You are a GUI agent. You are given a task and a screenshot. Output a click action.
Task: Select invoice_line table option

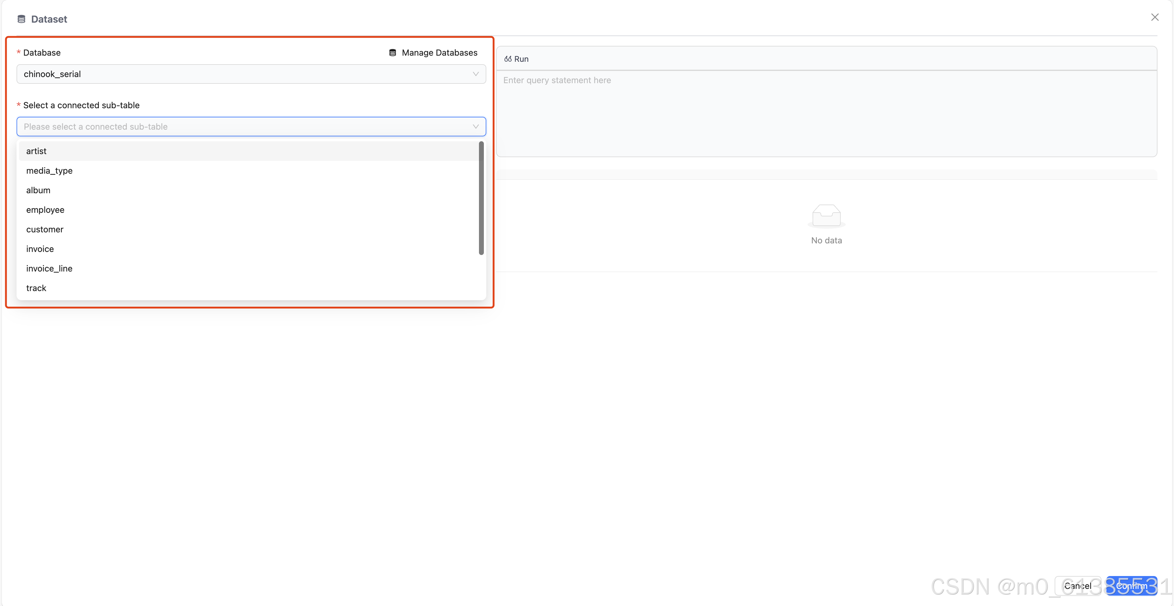coord(49,269)
